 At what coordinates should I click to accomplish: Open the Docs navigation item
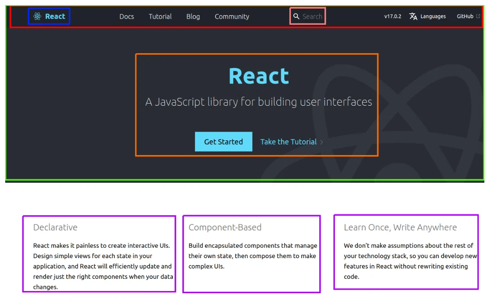point(127,16)
